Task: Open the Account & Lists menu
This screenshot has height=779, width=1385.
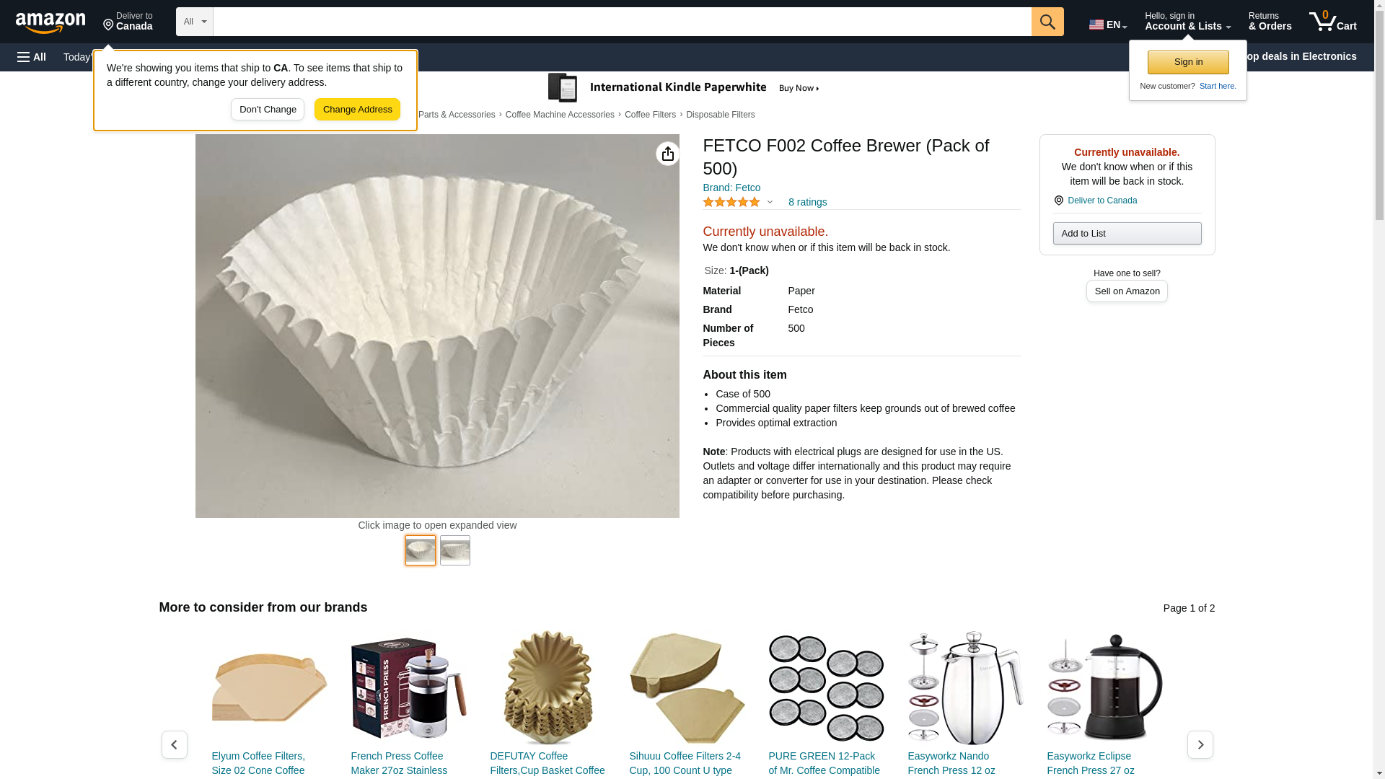Action: (1187, 22)
